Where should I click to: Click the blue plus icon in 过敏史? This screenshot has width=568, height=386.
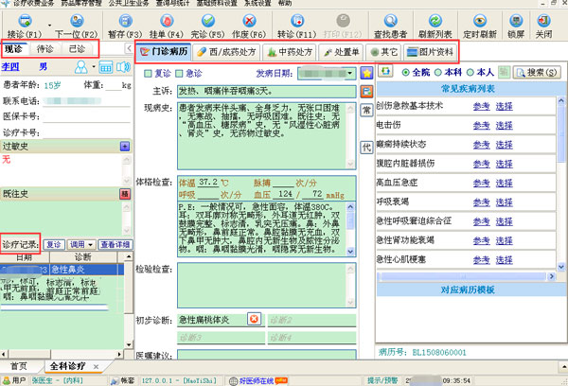[125, 147]
